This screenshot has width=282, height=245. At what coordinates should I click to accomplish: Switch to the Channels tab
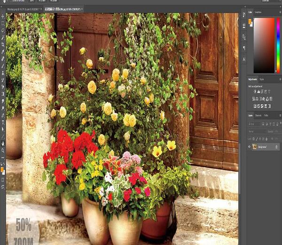click(258, 115)
